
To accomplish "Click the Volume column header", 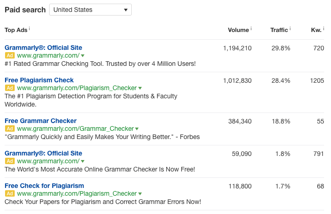I will pyautogui.click(x=238, y=30).
